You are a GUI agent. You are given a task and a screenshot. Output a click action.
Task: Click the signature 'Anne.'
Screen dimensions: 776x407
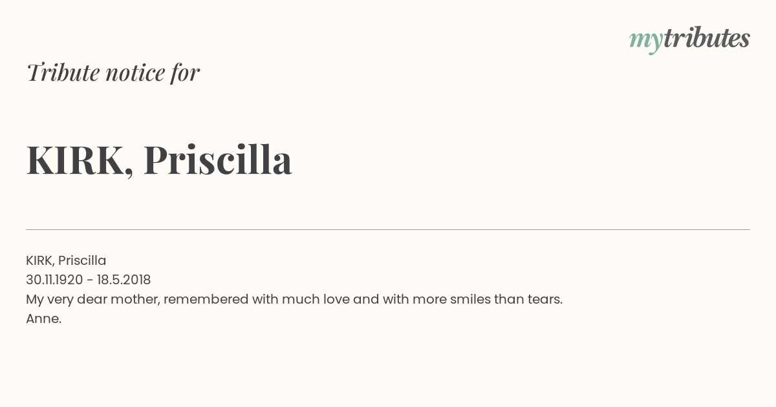coord(43,318)
